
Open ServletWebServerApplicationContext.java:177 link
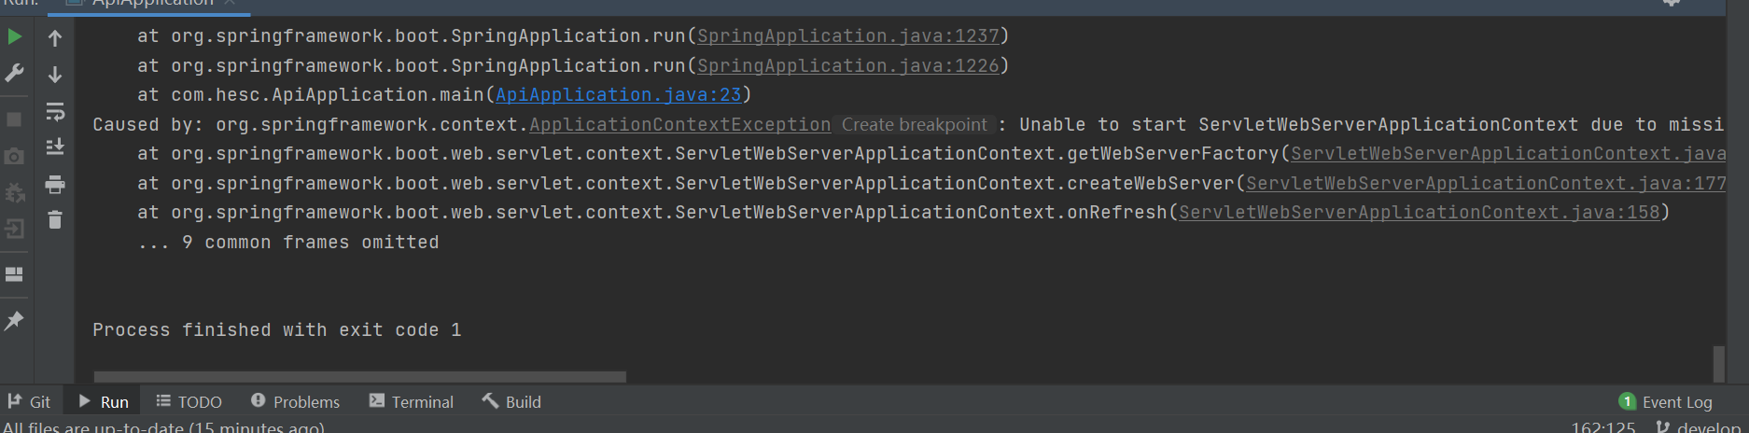click(x=1486, y=184)
